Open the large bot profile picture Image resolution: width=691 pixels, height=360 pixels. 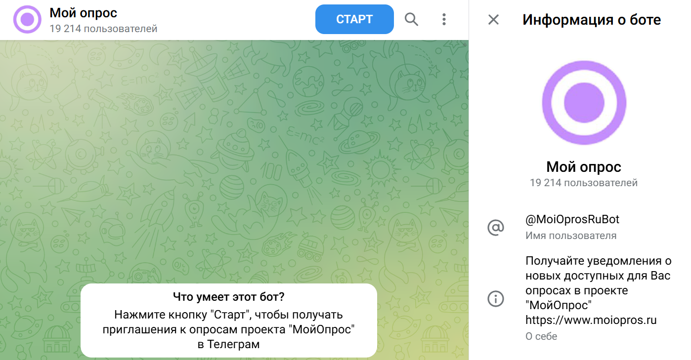click(x=584, y=103)
